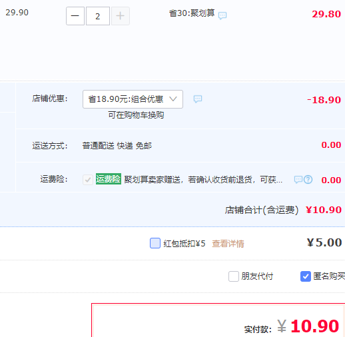Click the 省30:聚划算 promotion text

192,13
